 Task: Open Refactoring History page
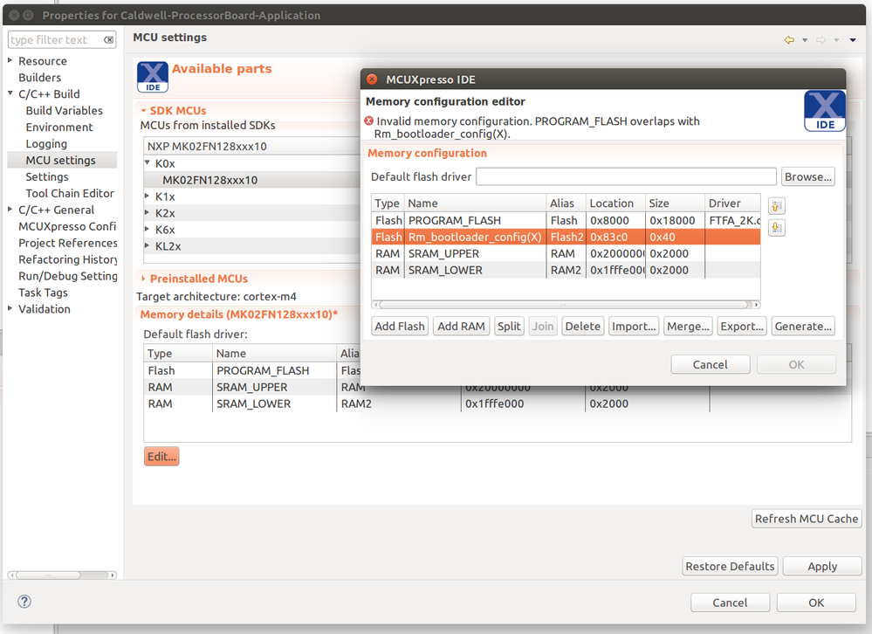(x=68, y=259)
